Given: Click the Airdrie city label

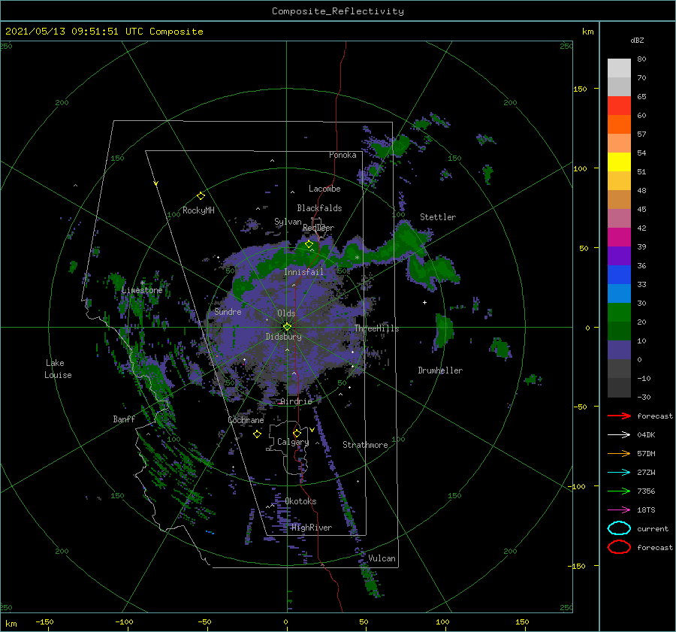Looking at the screenshot, I should click(x=296, y=401).
